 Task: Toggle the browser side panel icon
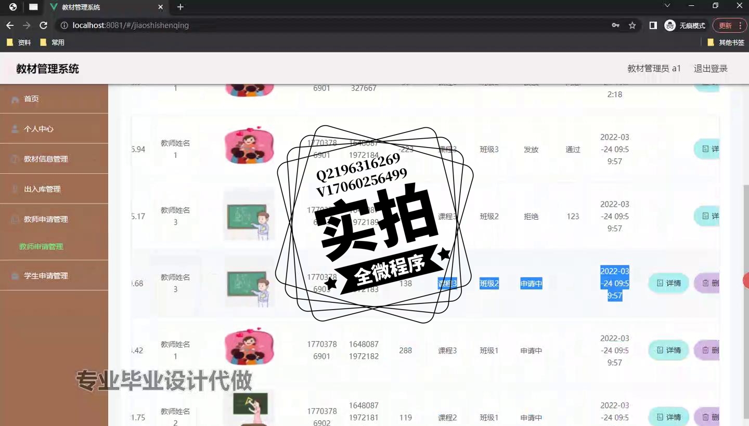coord(653,25)
